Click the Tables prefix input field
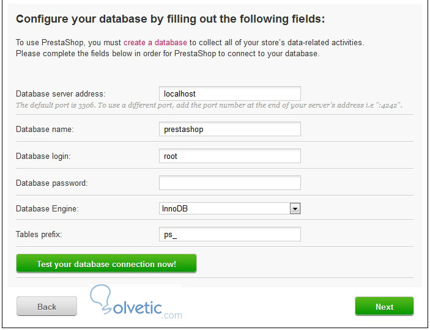This screenshot has height=330, width=430. [229, 234]
